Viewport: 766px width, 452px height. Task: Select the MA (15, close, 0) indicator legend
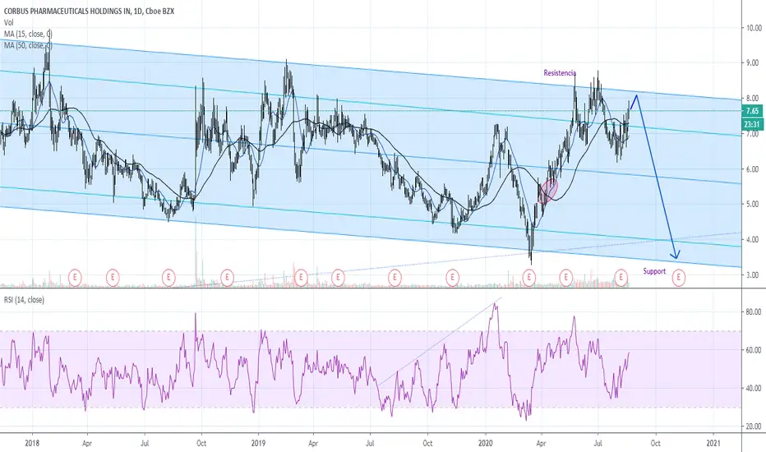tap(28, 34)
